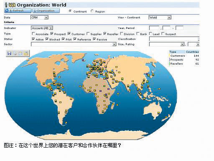Click the save disk icon above map
Viewport: 214px width, 161px height.
(9, 53)
